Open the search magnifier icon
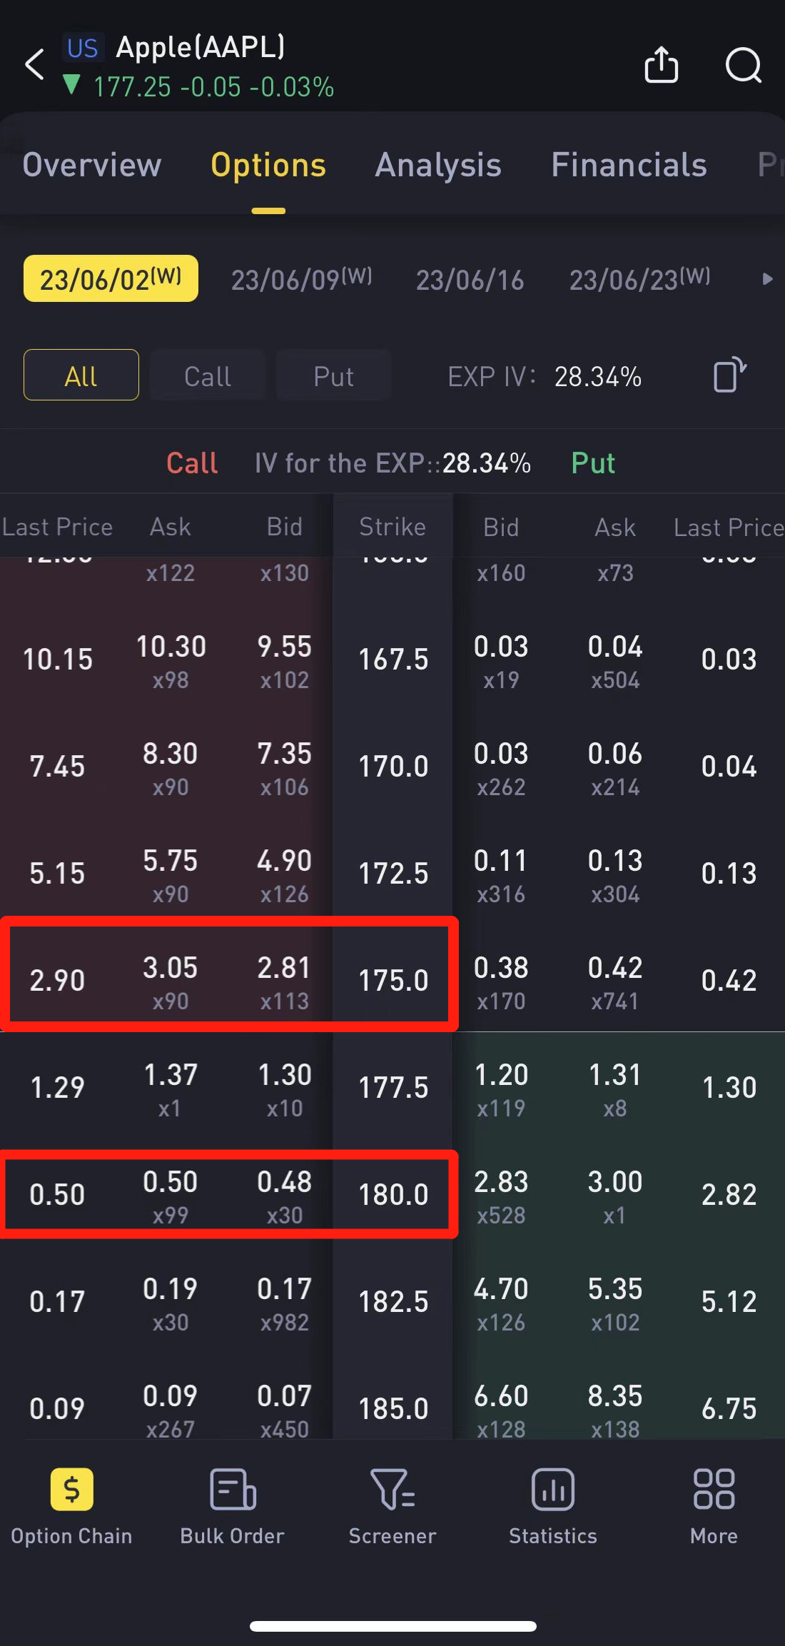785x1646 pixels. (743, 66)
